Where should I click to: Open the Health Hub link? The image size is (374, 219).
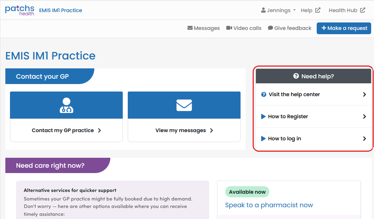[343, 10]
